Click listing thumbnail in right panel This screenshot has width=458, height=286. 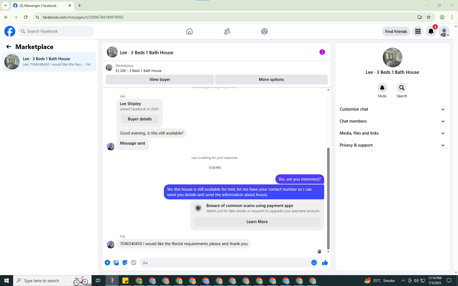pos(392,57)
